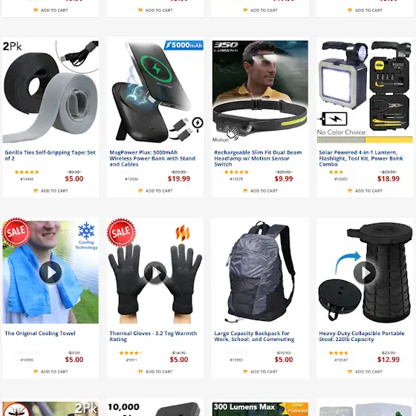Screen dimensions: 416x416
Task: Open Heavy-Duty Collapsible Portable Stool link
Action: [362, 337]
